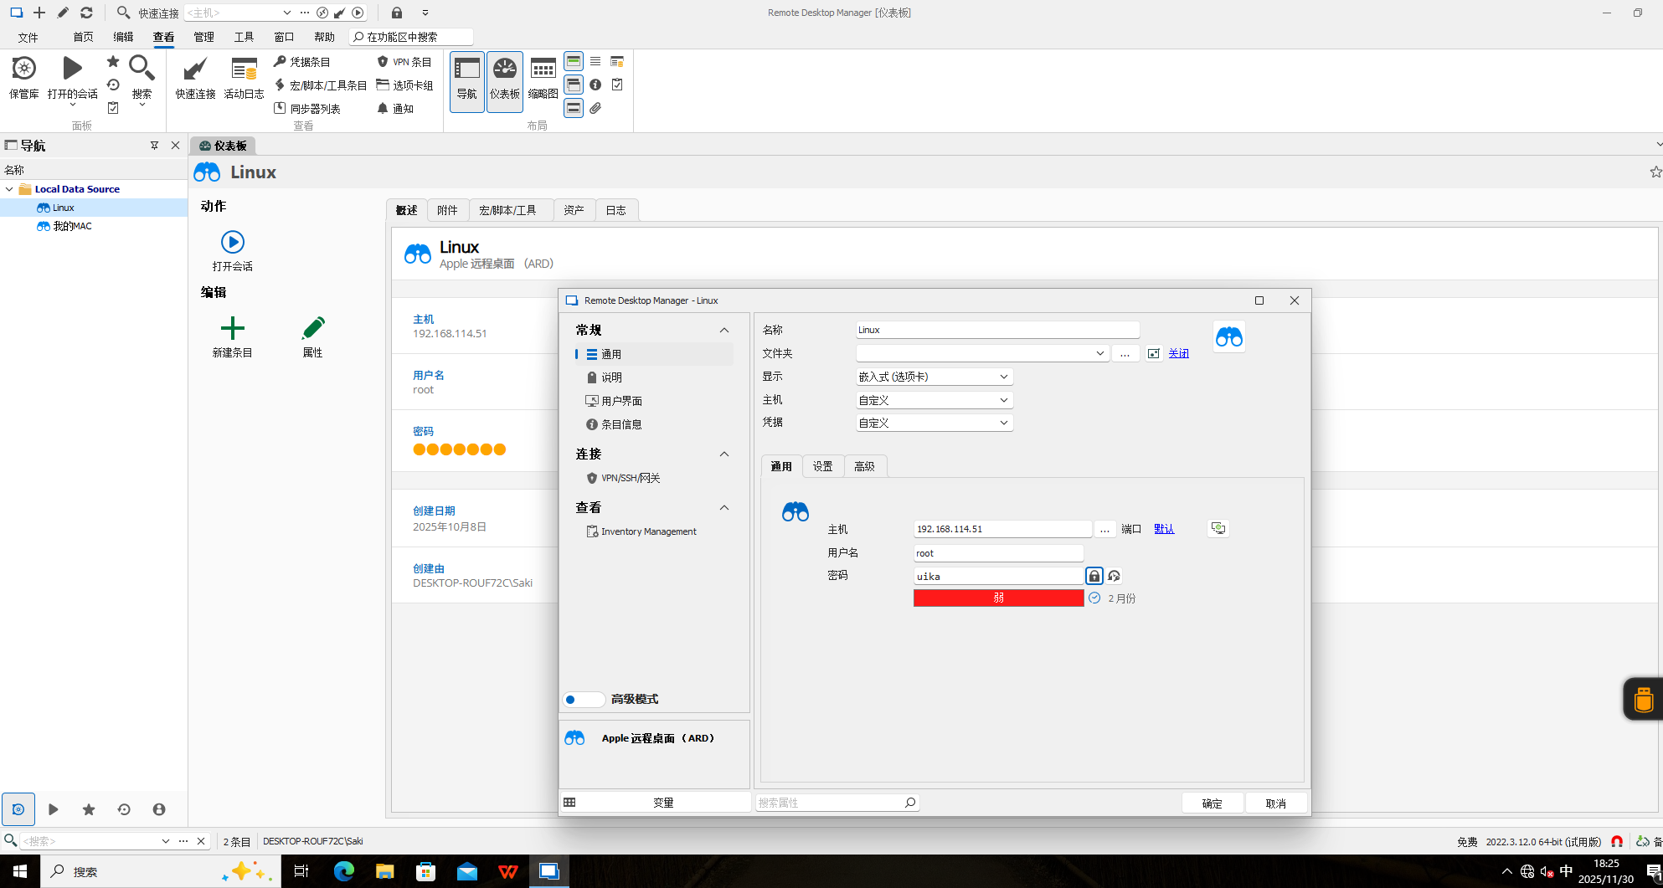
Task: Open 同步器列表 in the ribbon
Action: pyautogui.click(x=307, y=109)
